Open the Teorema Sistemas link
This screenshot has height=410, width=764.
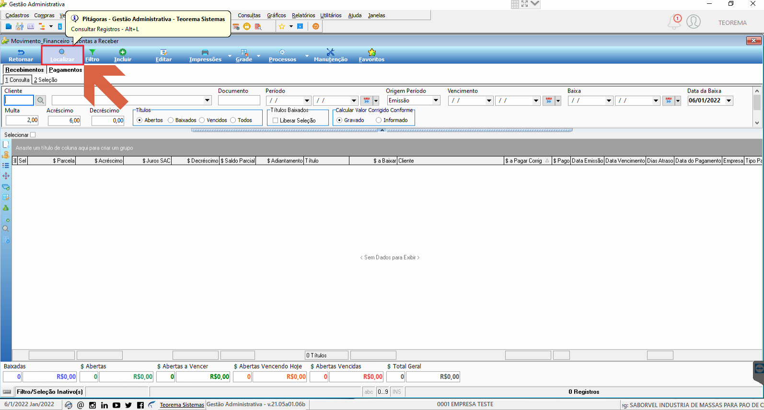pos(182,405)
